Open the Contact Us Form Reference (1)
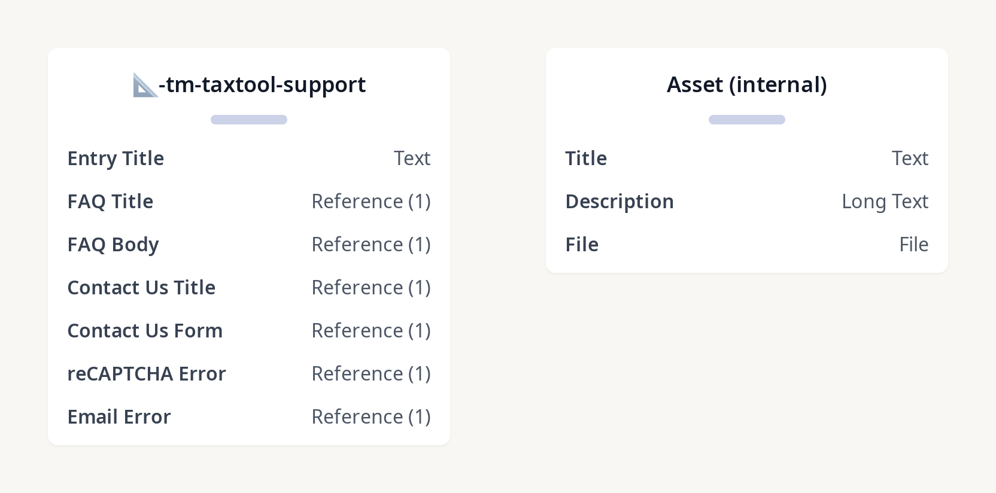 (371, 331)
